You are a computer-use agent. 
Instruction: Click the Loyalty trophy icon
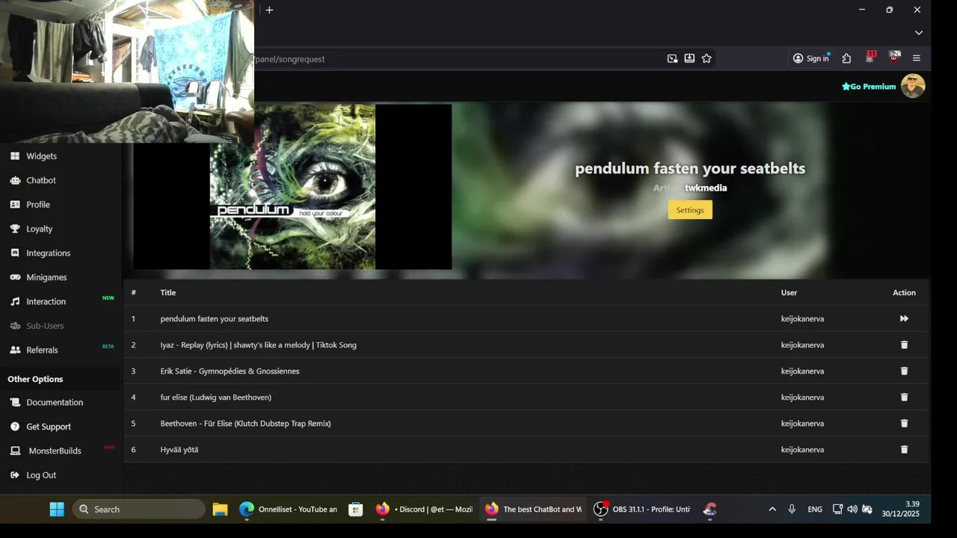(x=15, y=229)
